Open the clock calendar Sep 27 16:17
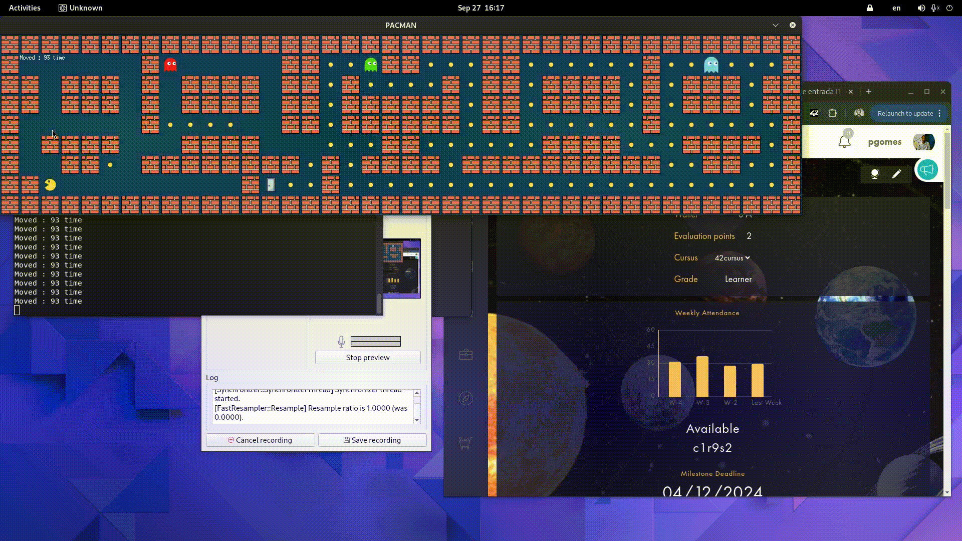Viewport: 962px width, 541px height. [481, 8]
